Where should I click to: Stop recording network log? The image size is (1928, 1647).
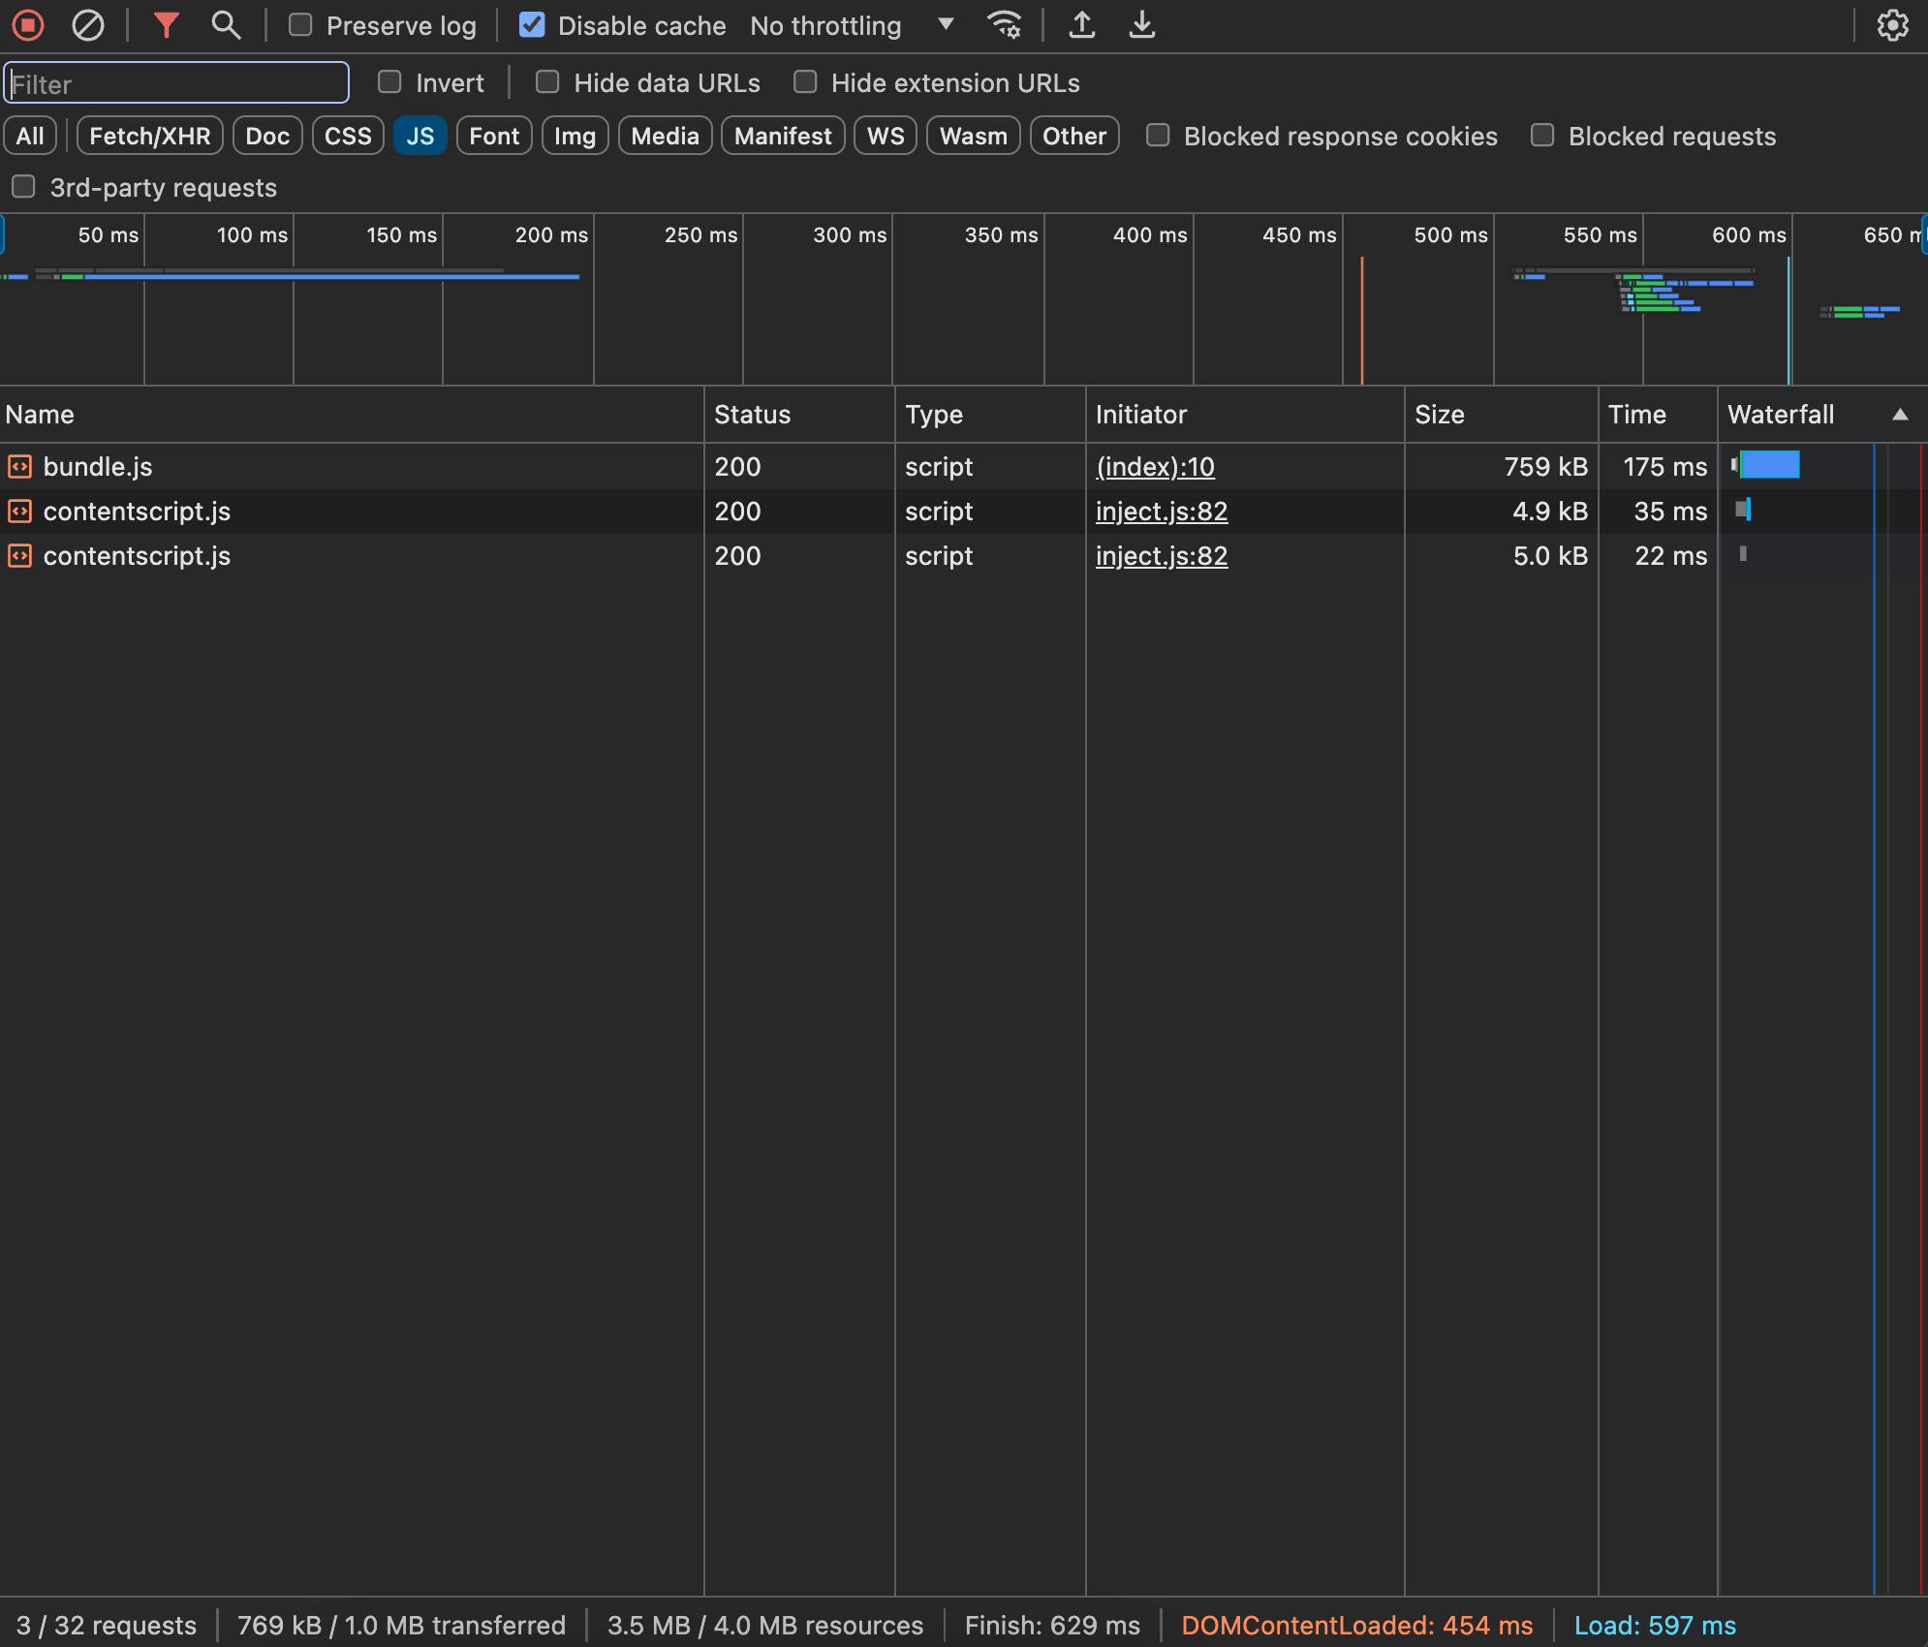click(28, 25)
